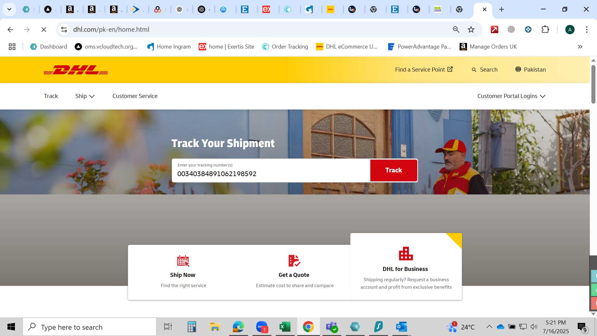Open Microsoft Edge from the taskbar
Viewport: 597px width, 336px height.
[238, 327]
